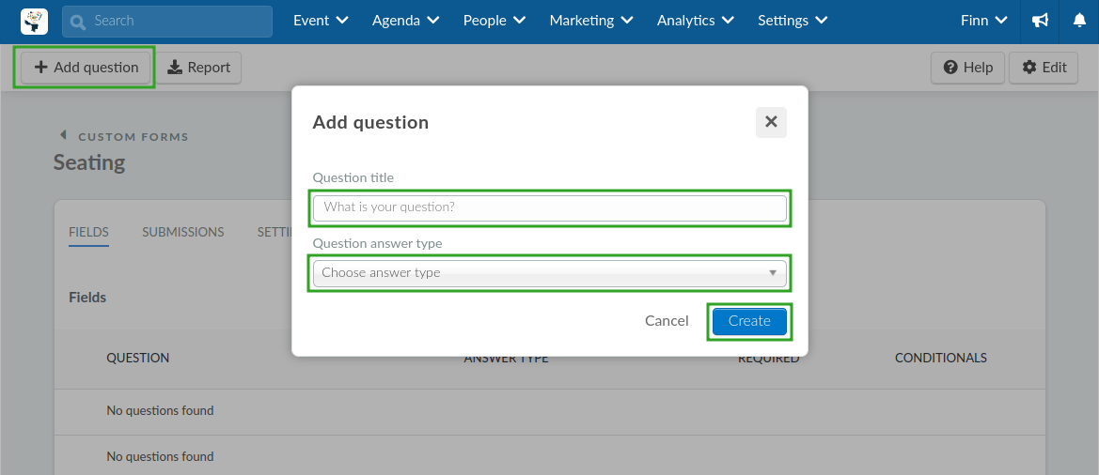Screen dimensions: 1099x475
Task: Open the Event menu
Action: point(321,21)
